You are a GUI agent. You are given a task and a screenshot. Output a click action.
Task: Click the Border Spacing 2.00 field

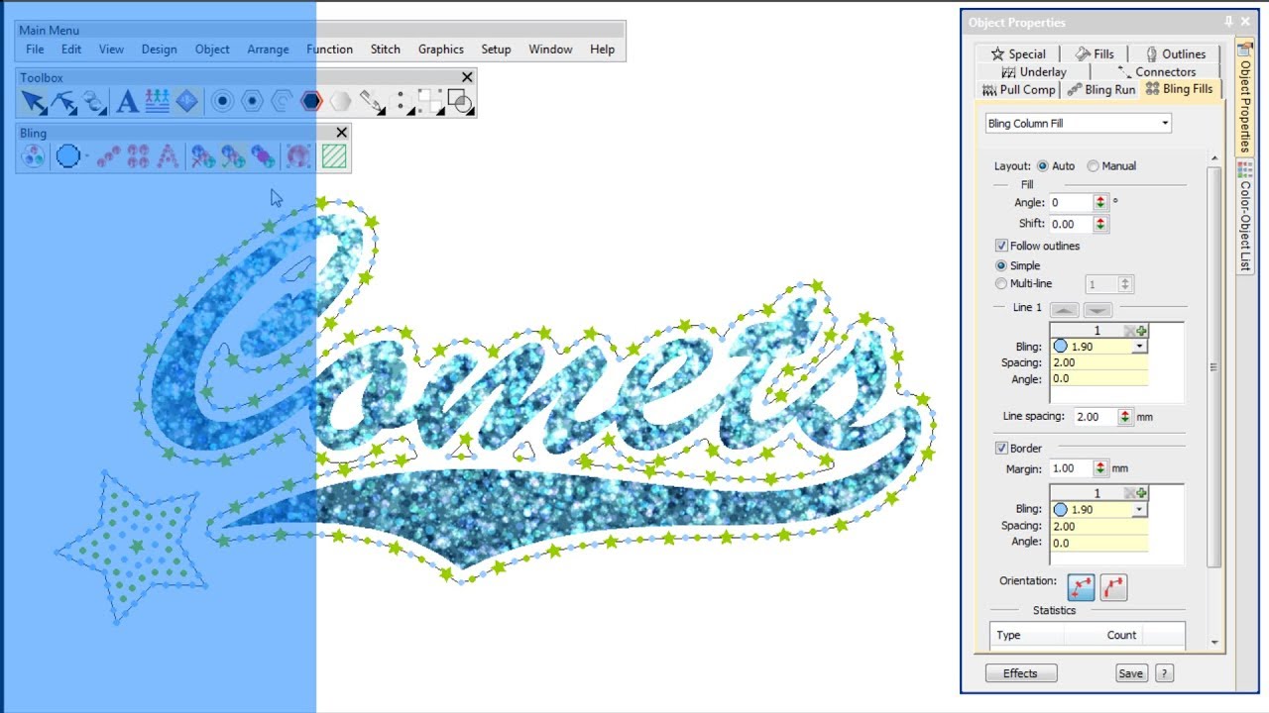coord(1098,526)
